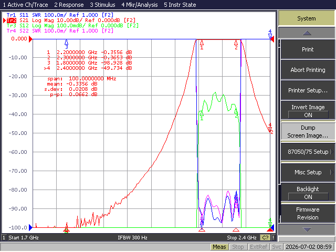336x252 pixels.
Task: Show Firmware Revision info
Action: tap(308, 214)
